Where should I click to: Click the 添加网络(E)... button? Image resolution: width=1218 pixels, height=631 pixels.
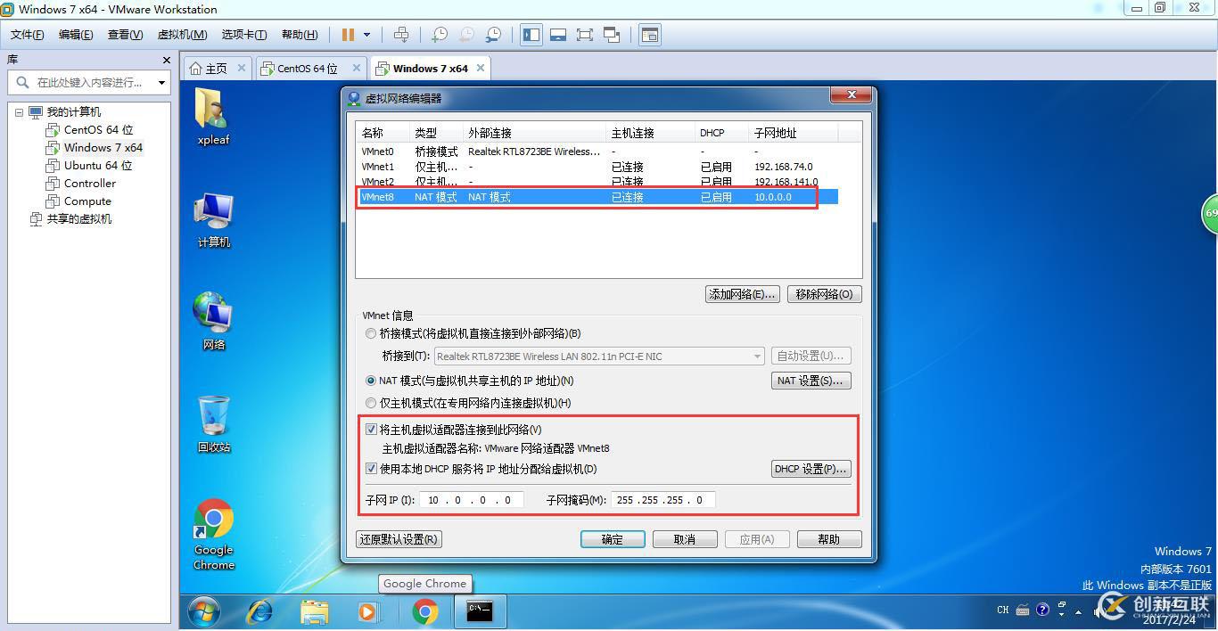pyautogui.click(x=743, y=294)
